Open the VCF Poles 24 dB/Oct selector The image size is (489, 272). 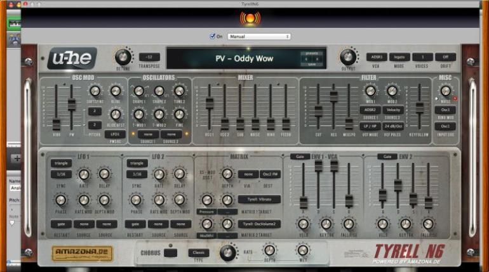(x=393, y=126)
